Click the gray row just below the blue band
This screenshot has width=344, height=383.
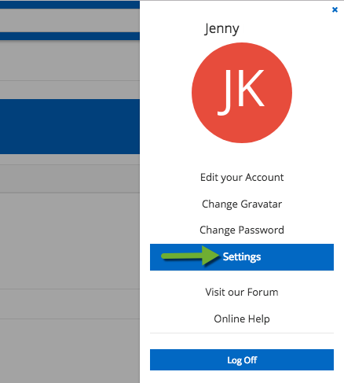pyautogui.click(x=70, y=160)
